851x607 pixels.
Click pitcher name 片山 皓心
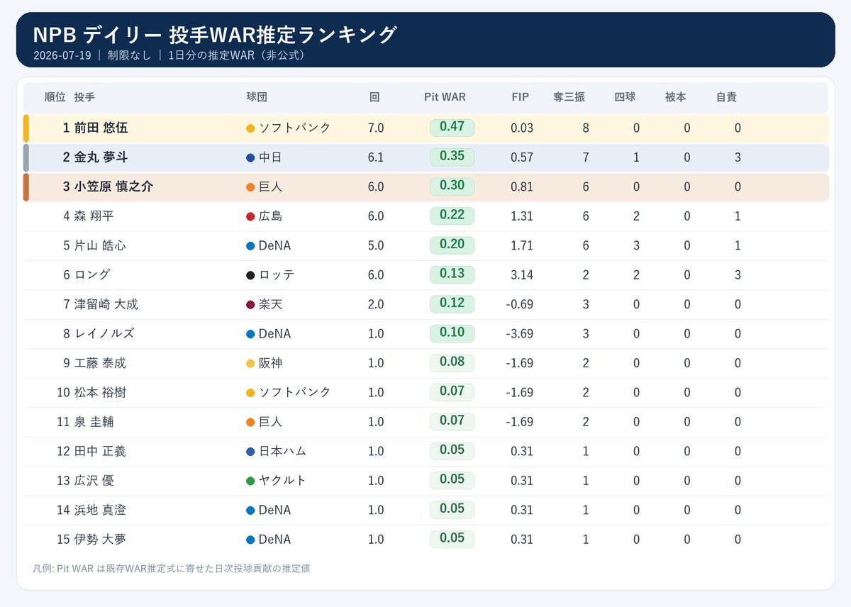[x=100, y=246]
